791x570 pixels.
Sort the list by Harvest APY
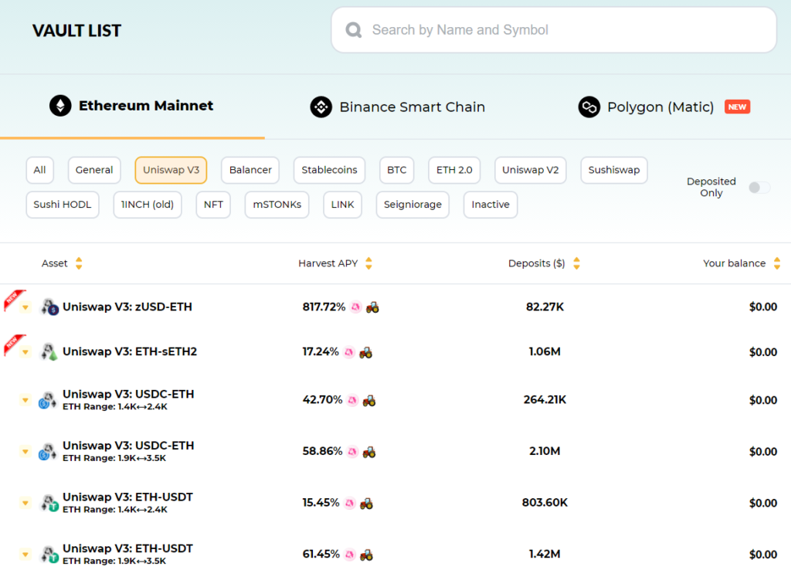tap(368, 263)
